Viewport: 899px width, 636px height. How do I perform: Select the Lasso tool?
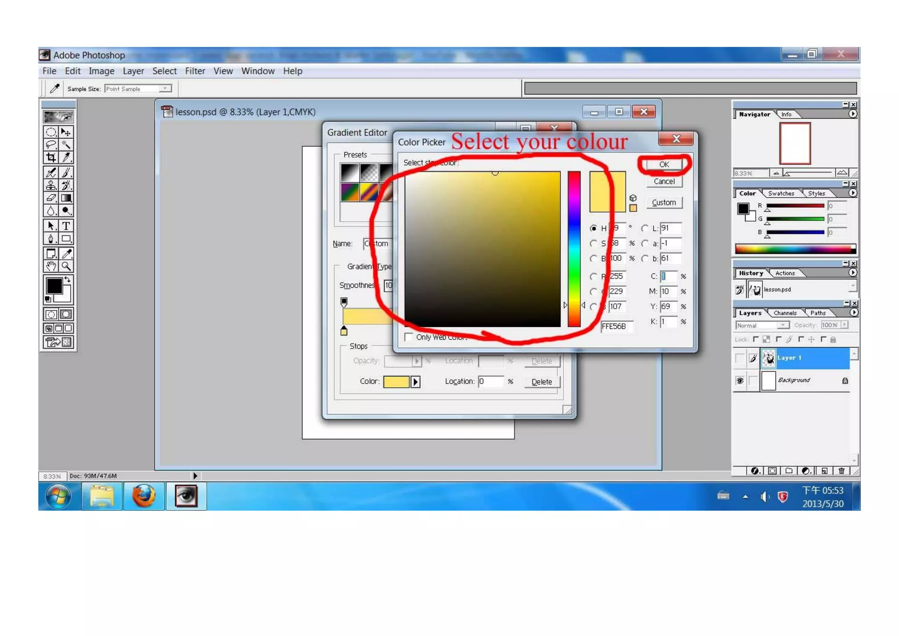(x=51, y=144)
